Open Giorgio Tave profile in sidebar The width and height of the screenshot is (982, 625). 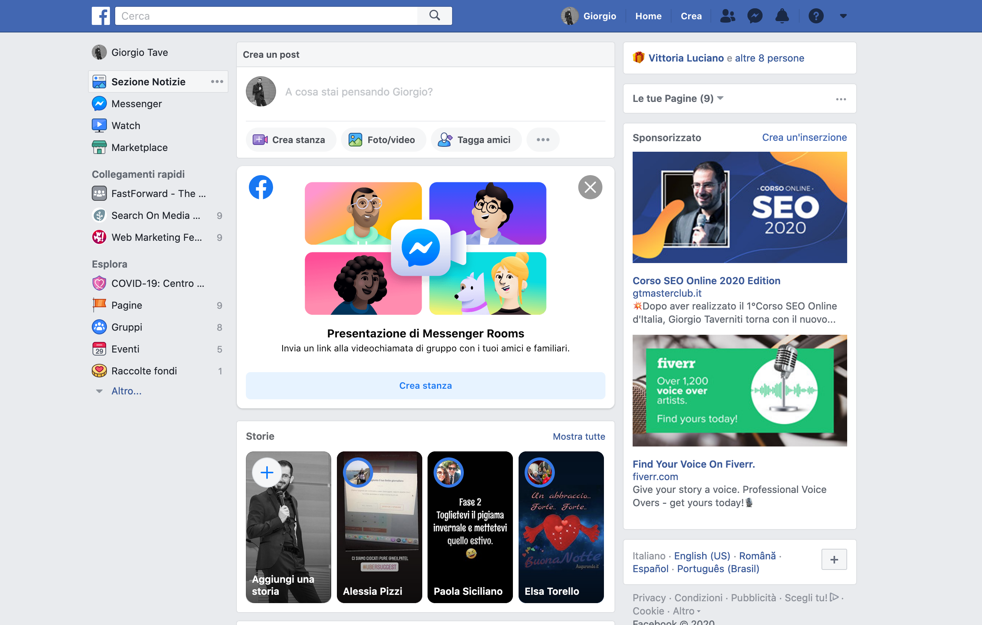click(x=130, y=52)
